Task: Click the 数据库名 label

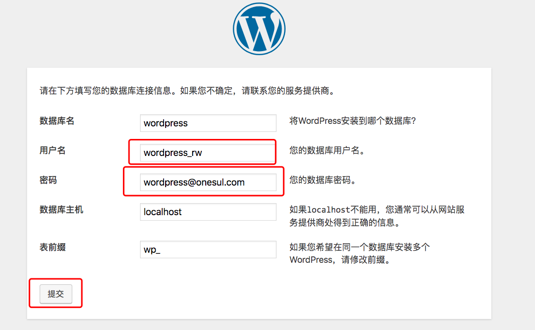Action: point(57,121)
